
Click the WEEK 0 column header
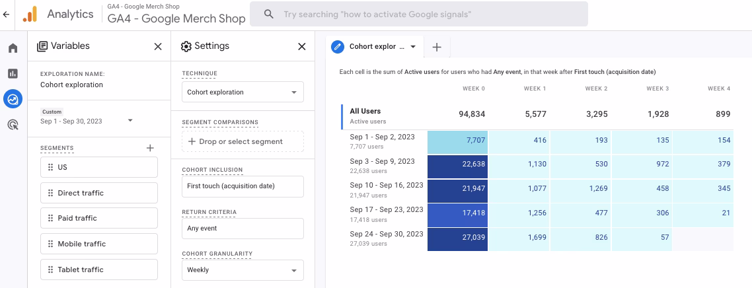pyautogui.click(x=473, y=89)
